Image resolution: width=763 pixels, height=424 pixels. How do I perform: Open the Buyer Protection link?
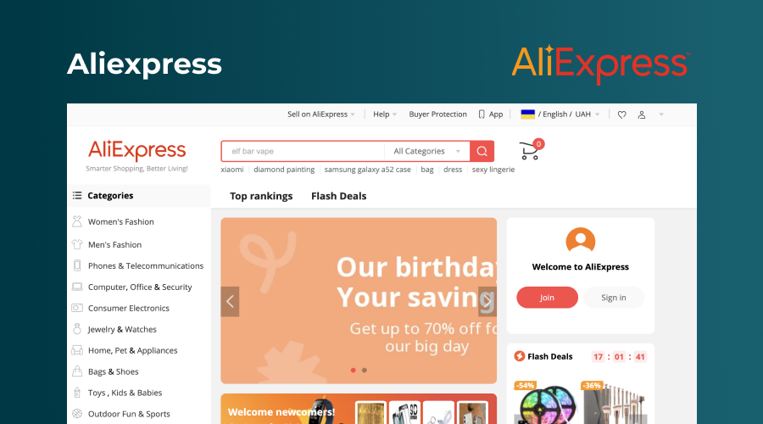(x=437, y=114)
